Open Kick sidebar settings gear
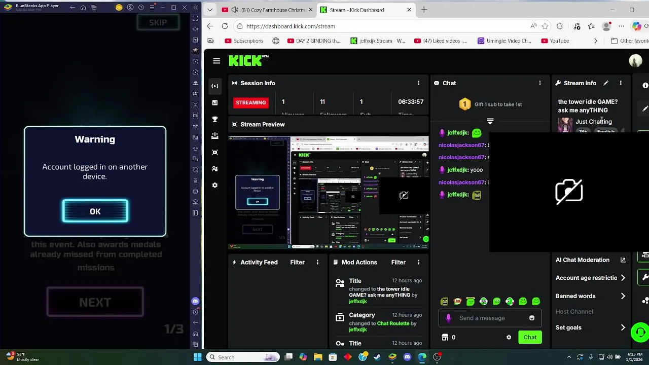The width and height of the screenshot is (649, 365). 215,185
